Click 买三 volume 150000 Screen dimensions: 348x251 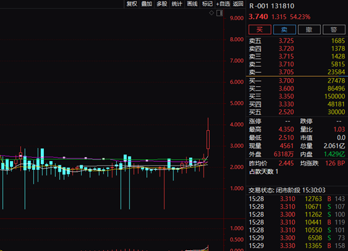[335, 96]
